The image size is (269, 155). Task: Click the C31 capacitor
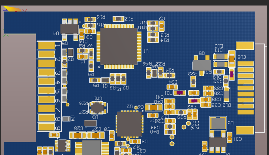(229, 137)
